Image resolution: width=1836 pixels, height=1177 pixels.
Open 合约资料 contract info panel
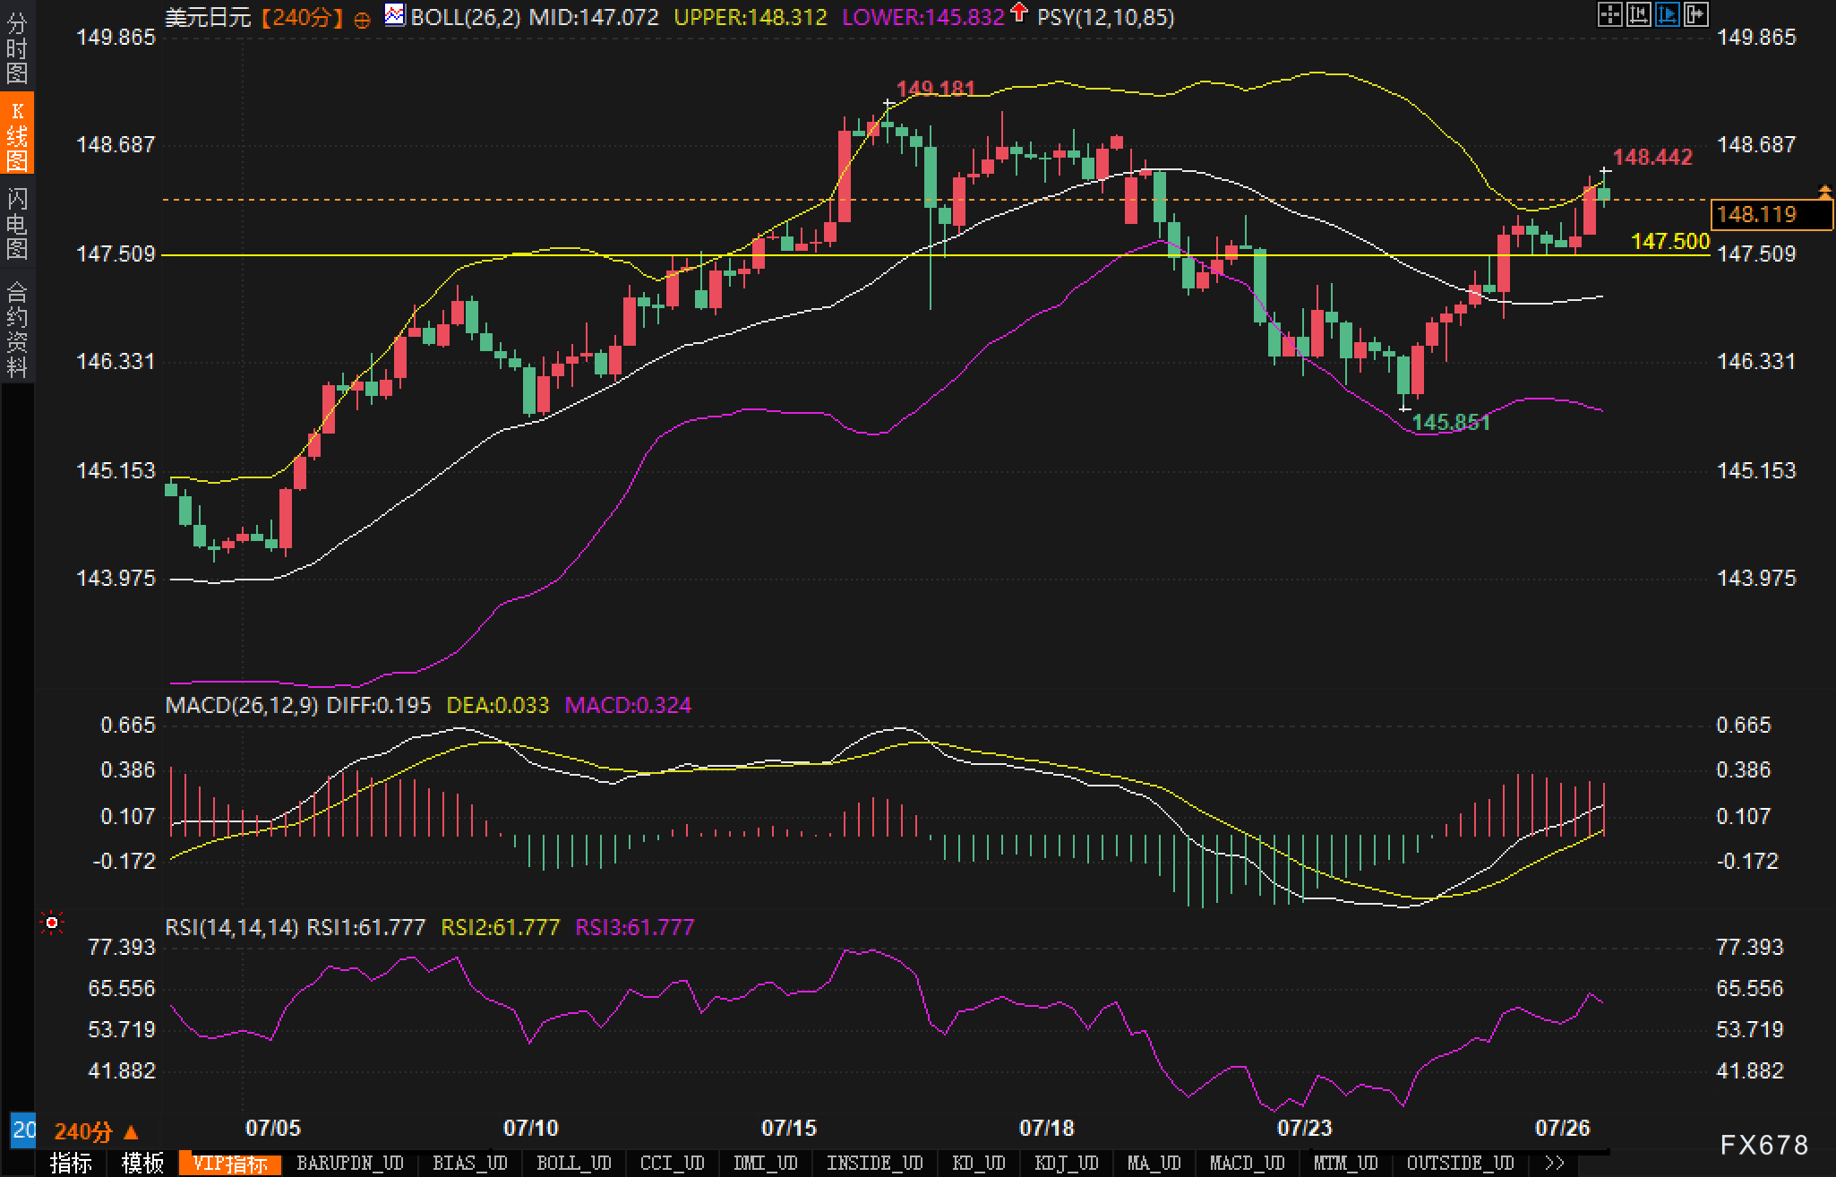click(17, 329)
